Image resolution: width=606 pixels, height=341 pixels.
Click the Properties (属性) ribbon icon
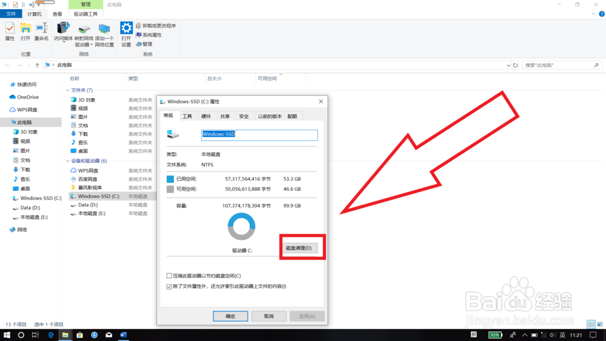pos(10,31)
